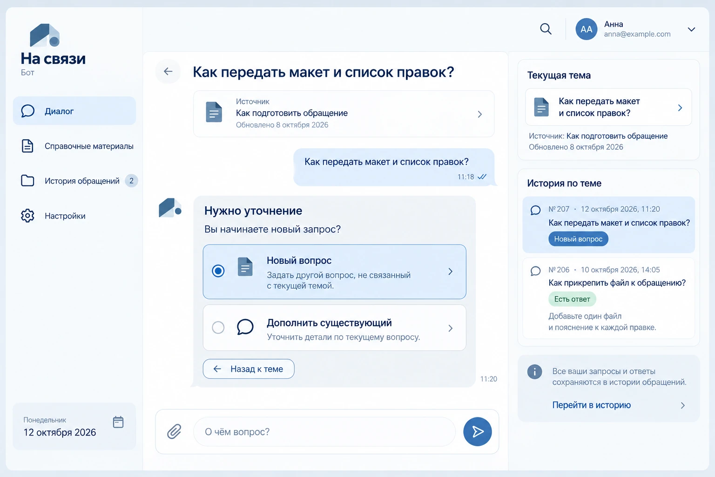The height and width of the screenshot is (477, 715).
Task: Click the date text 12 октября 2026
Action: click(x=60, y=432)
